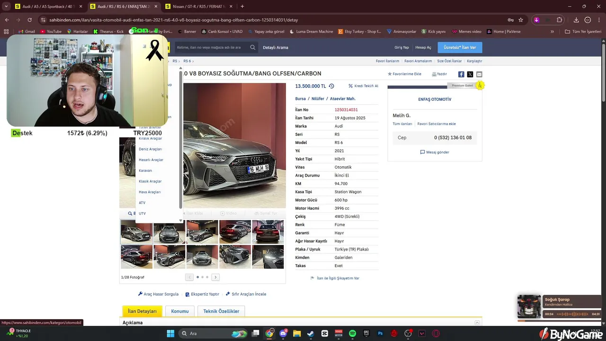
Task: Click the password key icon in the address bar
Action: 510,20
